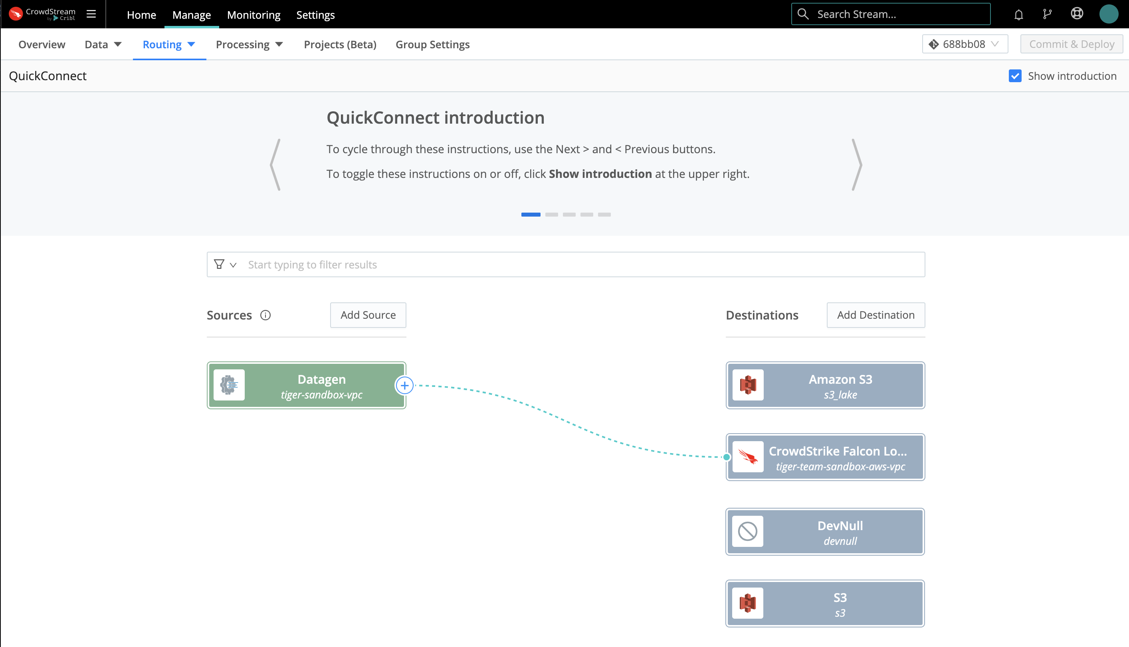Switch to the Group Settings tab
This screenshot has height=647, width=1129.
tap(432, 44)
